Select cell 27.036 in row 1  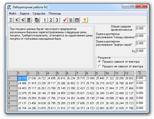click(32, 78)
